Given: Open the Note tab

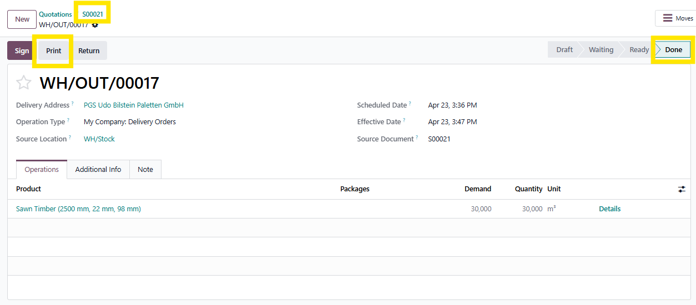Looking at the screenshot, I should 145,170.
